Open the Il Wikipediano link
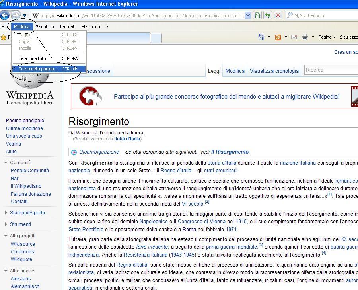358x290 pixels. point(26,186)
